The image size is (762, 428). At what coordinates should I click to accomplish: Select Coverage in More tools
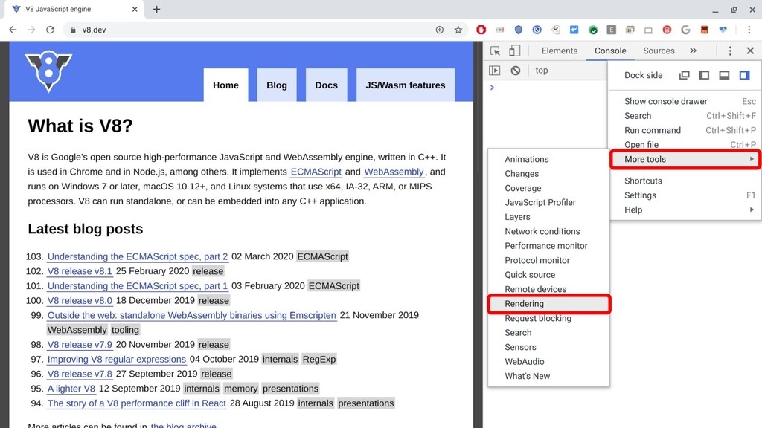pyautogui.click(x=548, y=188)
